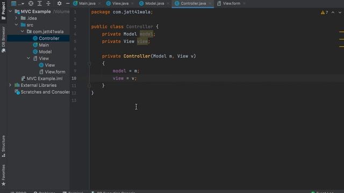This screenshot has width=344, height=193.
Task: Open the Problems tool window
Action: tap(45, 192)
